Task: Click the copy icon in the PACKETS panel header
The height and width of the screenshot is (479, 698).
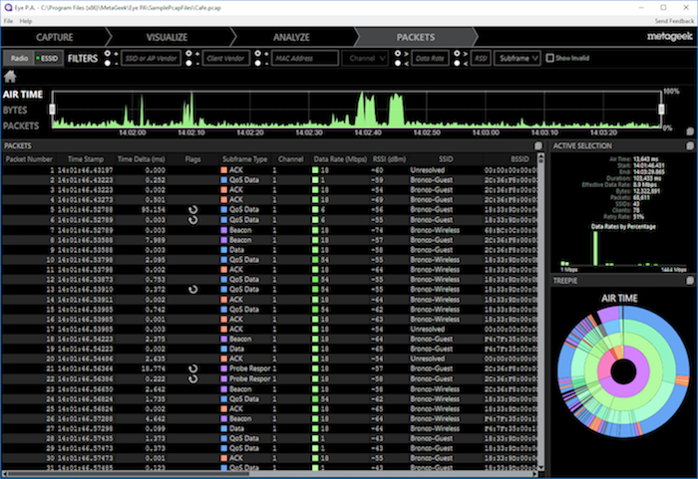Action: click(x=538, y=145)
